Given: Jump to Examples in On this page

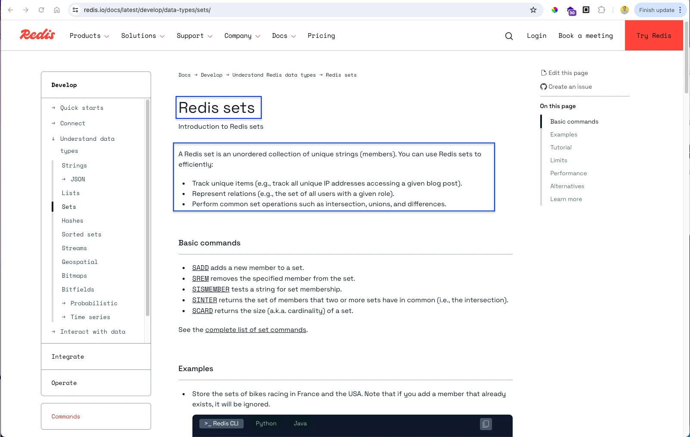Looking at the screenshot, I should tap(563, 134).
